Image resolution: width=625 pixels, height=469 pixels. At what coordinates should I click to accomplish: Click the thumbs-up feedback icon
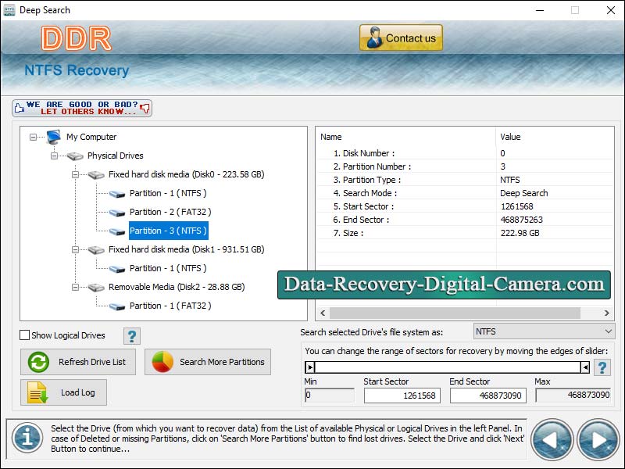[20, 107]
